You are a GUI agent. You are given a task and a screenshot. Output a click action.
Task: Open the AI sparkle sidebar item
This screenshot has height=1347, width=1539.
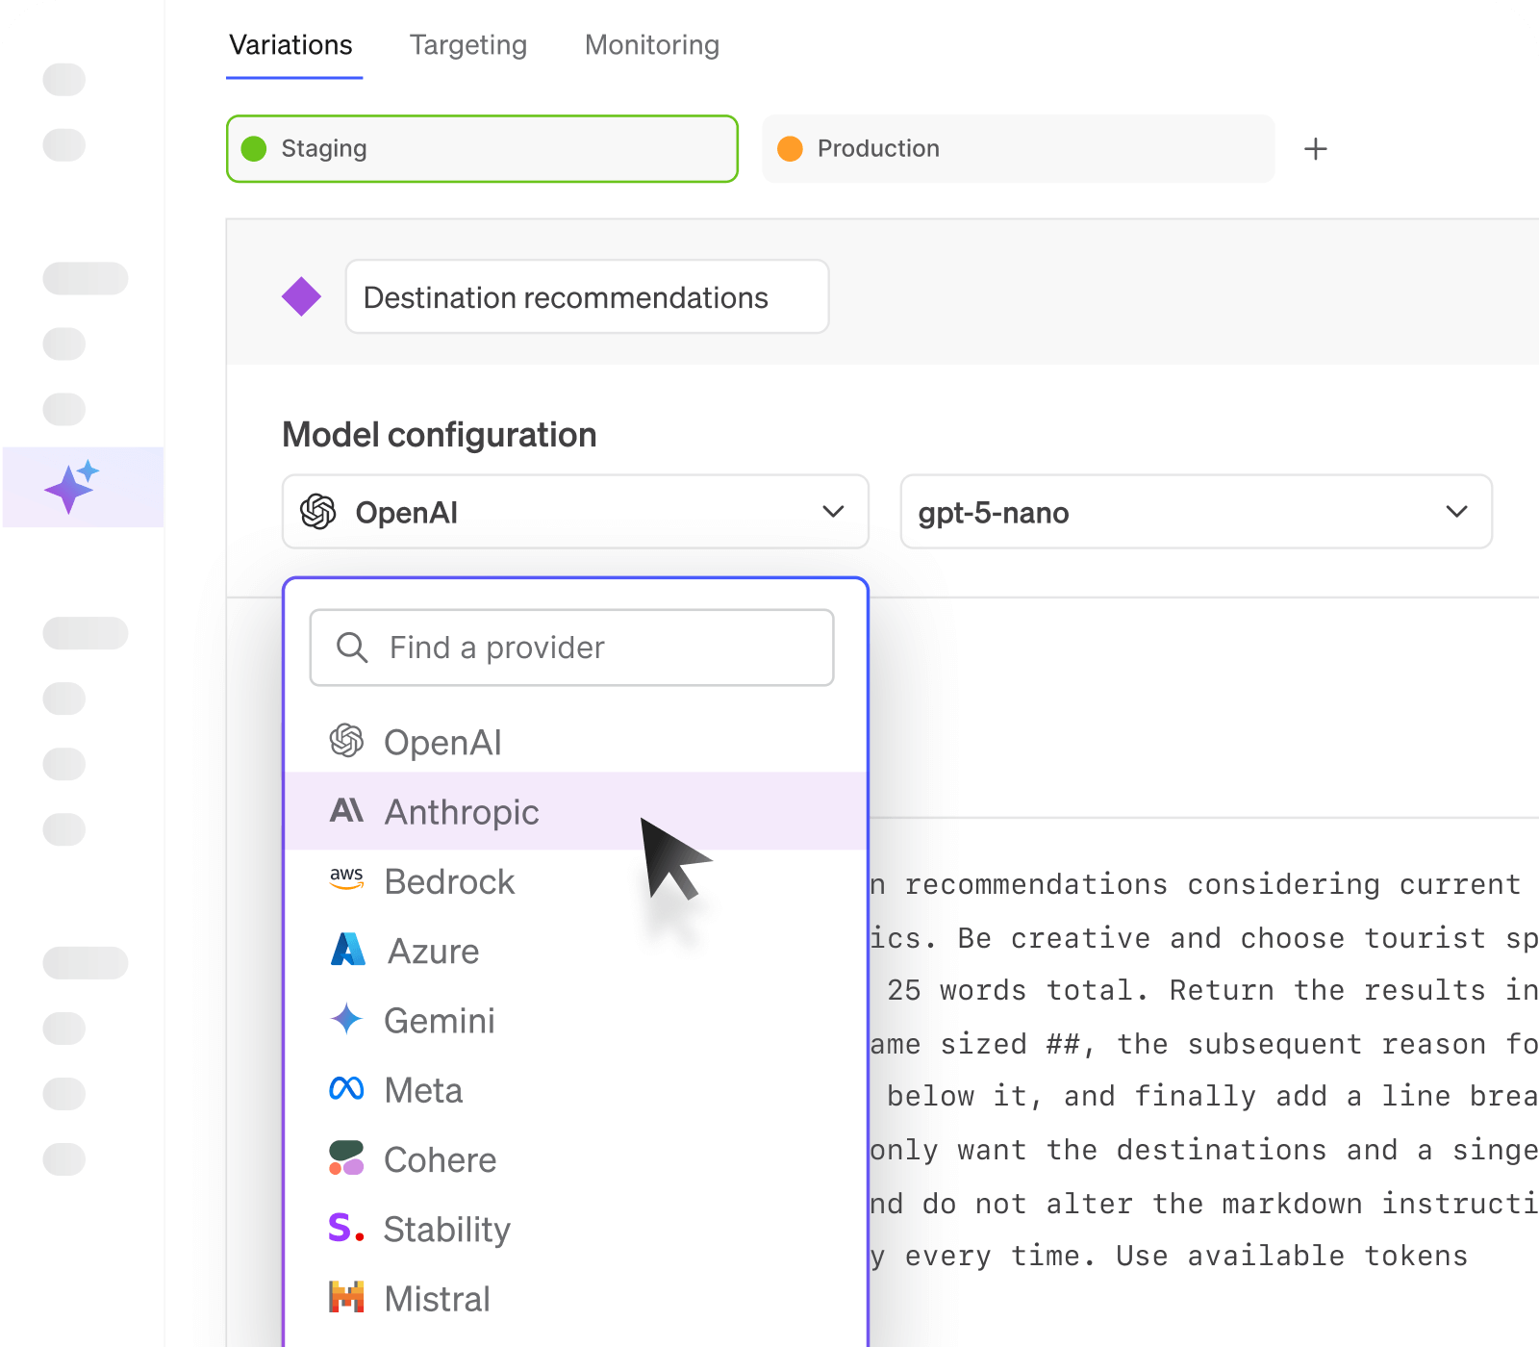pyautogui.click(x=83, y=487)
